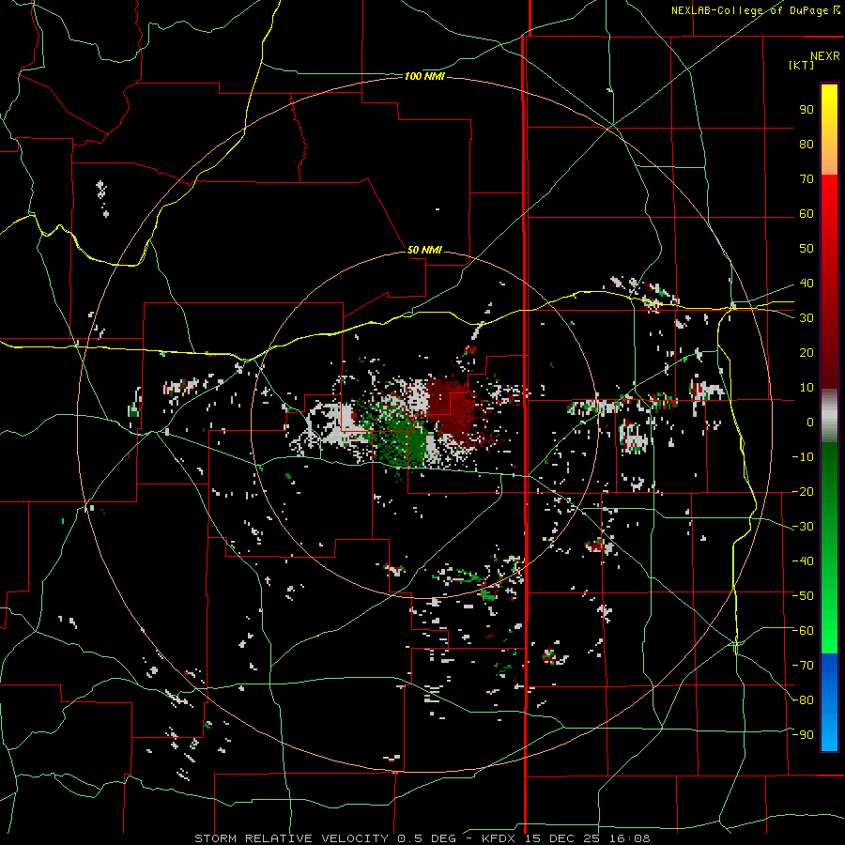845x845 pixels.
Task: Click the "NEXR" label above the color scale
Action: 825,56
